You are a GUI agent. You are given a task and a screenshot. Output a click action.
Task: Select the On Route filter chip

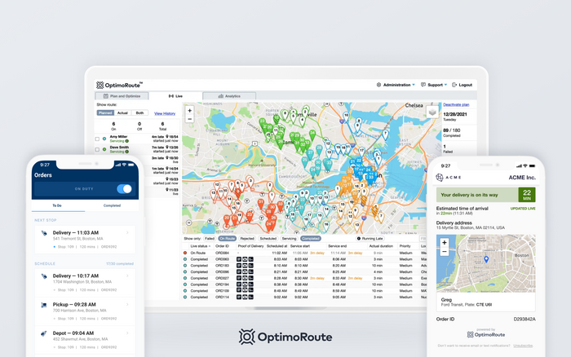(x=227, y=238)
